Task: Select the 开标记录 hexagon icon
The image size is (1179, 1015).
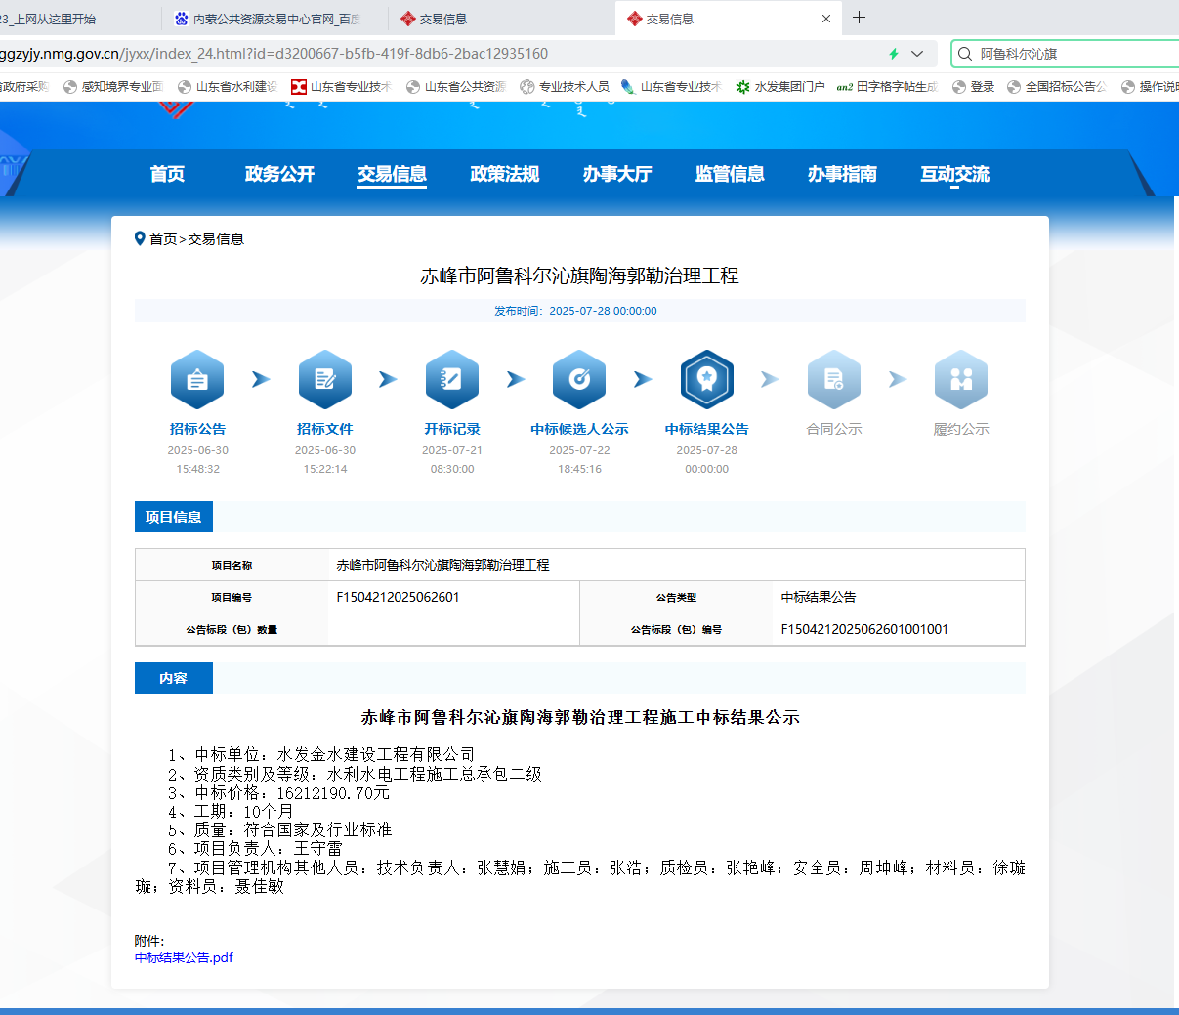Action: (x=452, y=379)
